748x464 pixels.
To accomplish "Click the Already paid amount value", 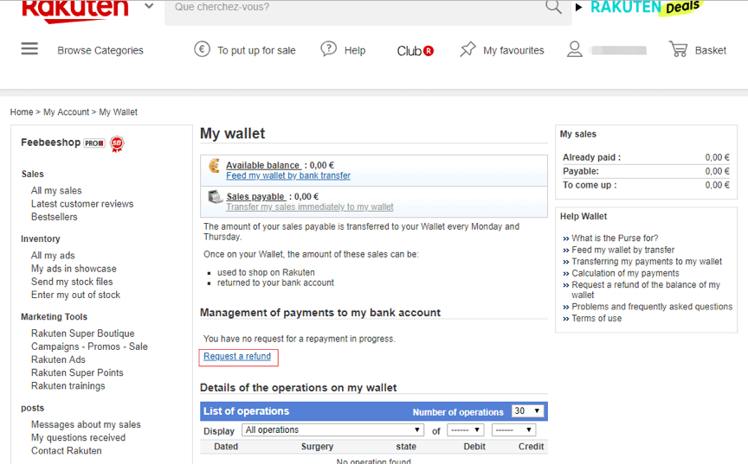I will coord(717,157).
